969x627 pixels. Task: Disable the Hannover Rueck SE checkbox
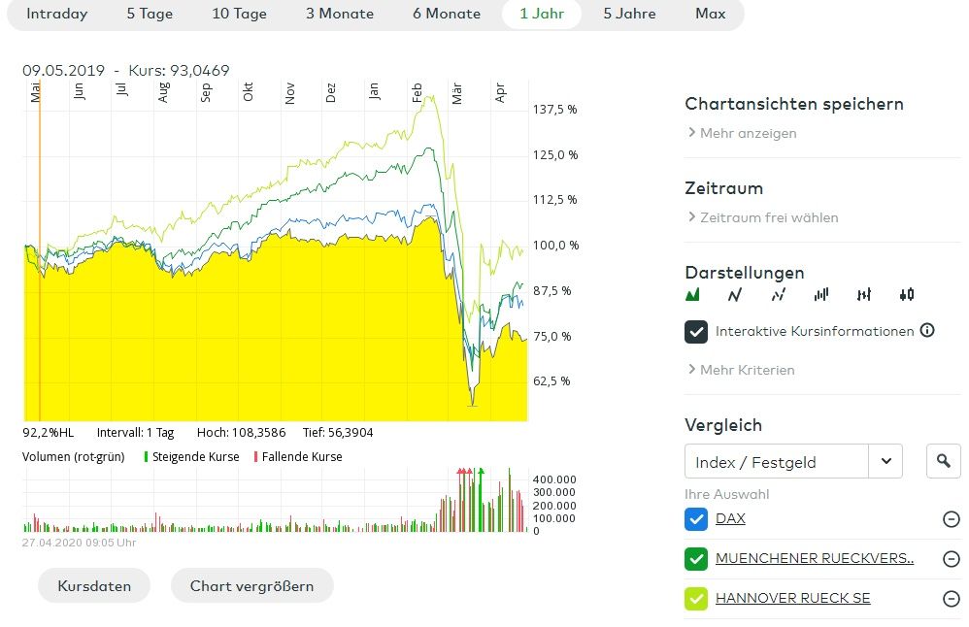(x=696, y=599)
